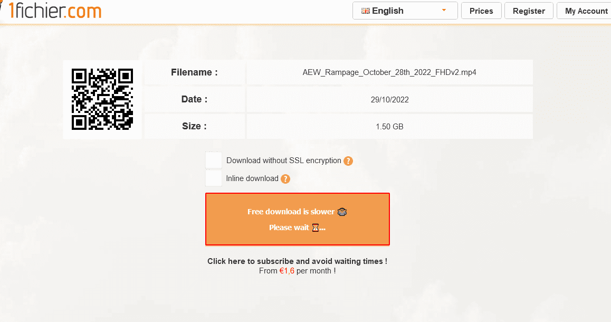Image resolution: width=611 pixels, height=322 pixels.
Task: Click the Free download is slower button
Action: tap(297, 219)
